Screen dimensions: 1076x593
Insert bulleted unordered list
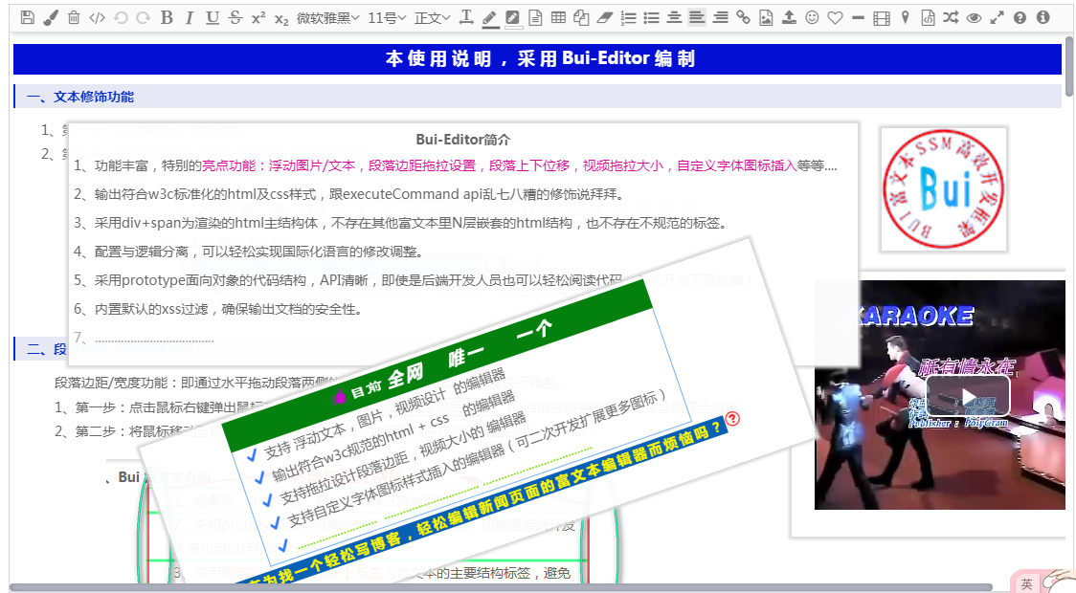tap(651, 18)
